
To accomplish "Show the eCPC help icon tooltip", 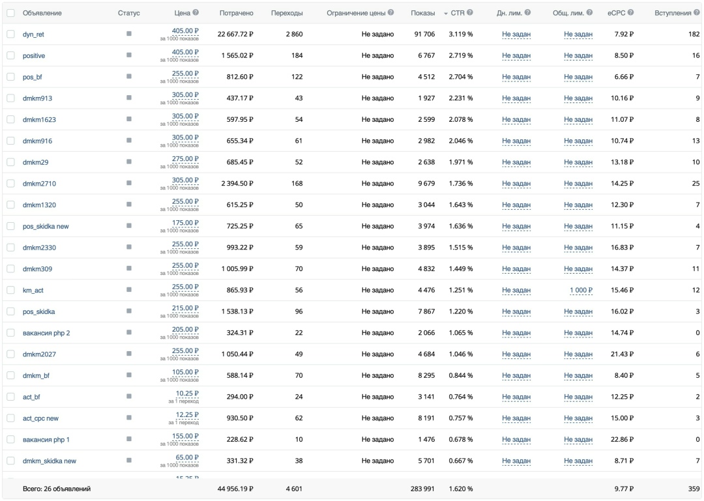I will [630, 13].
